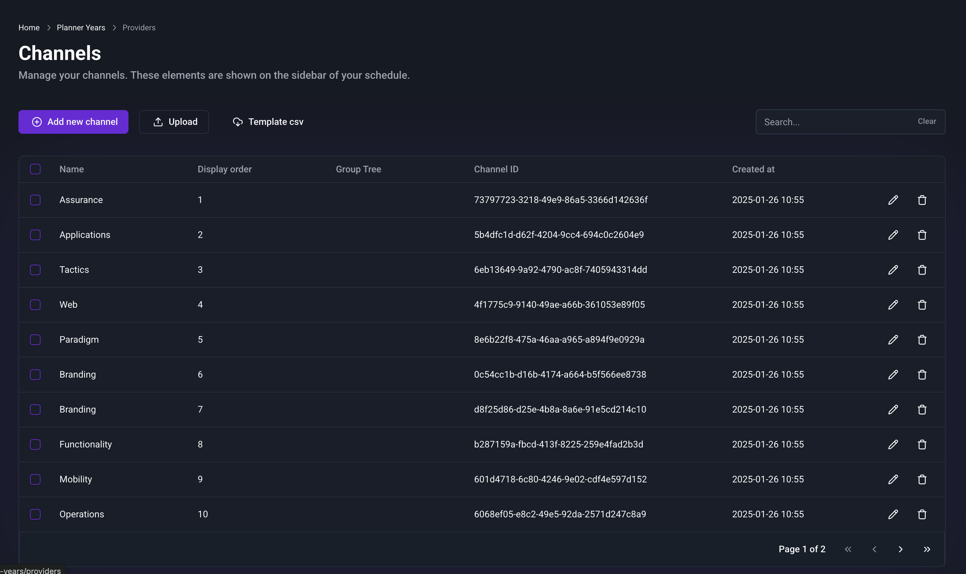Select the Applications row checkbox
This screenshot has height=574, width=966.
[35, 235]
